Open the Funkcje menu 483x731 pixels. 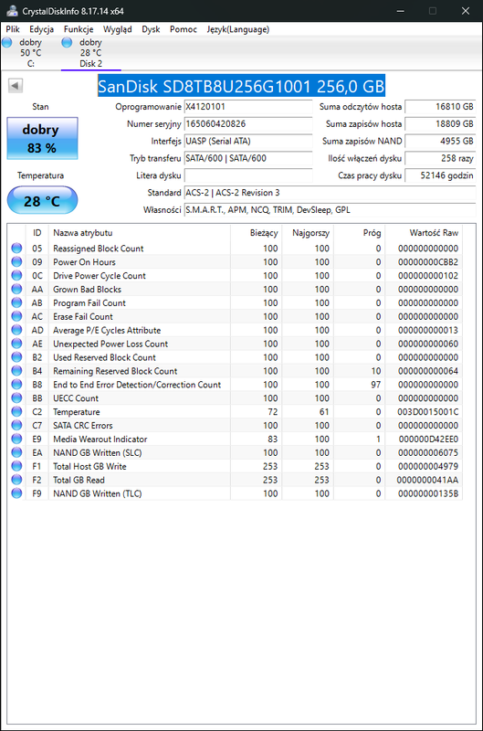coord(79,29)
